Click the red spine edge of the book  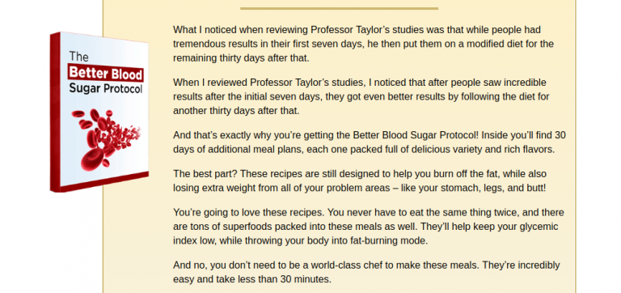[55, 113]
